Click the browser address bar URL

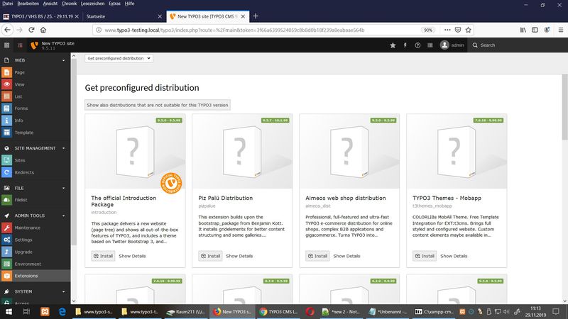pos(235,30)
